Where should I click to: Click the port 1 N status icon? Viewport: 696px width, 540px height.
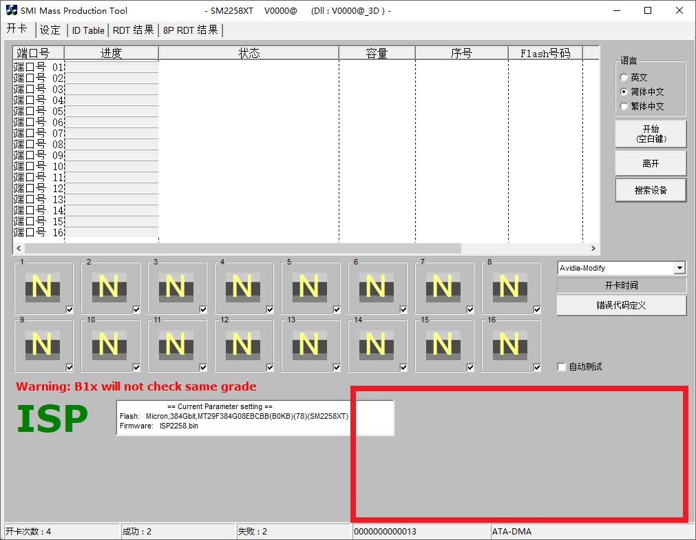click(42, 287)
